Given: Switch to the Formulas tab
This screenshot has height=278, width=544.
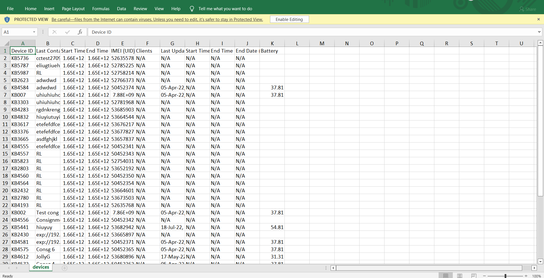Looking at the screenshot, I should point(101,9).
